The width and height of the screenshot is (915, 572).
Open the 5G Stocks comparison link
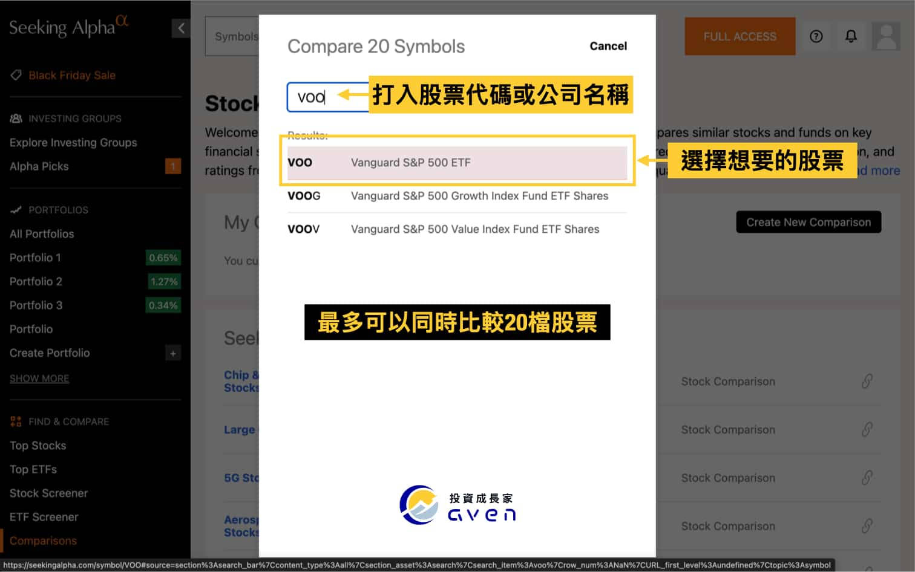coord(241,478)
